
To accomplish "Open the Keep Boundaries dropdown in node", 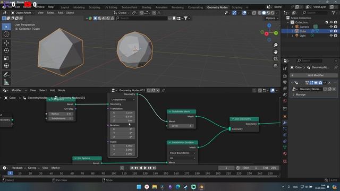I will 182,153.
